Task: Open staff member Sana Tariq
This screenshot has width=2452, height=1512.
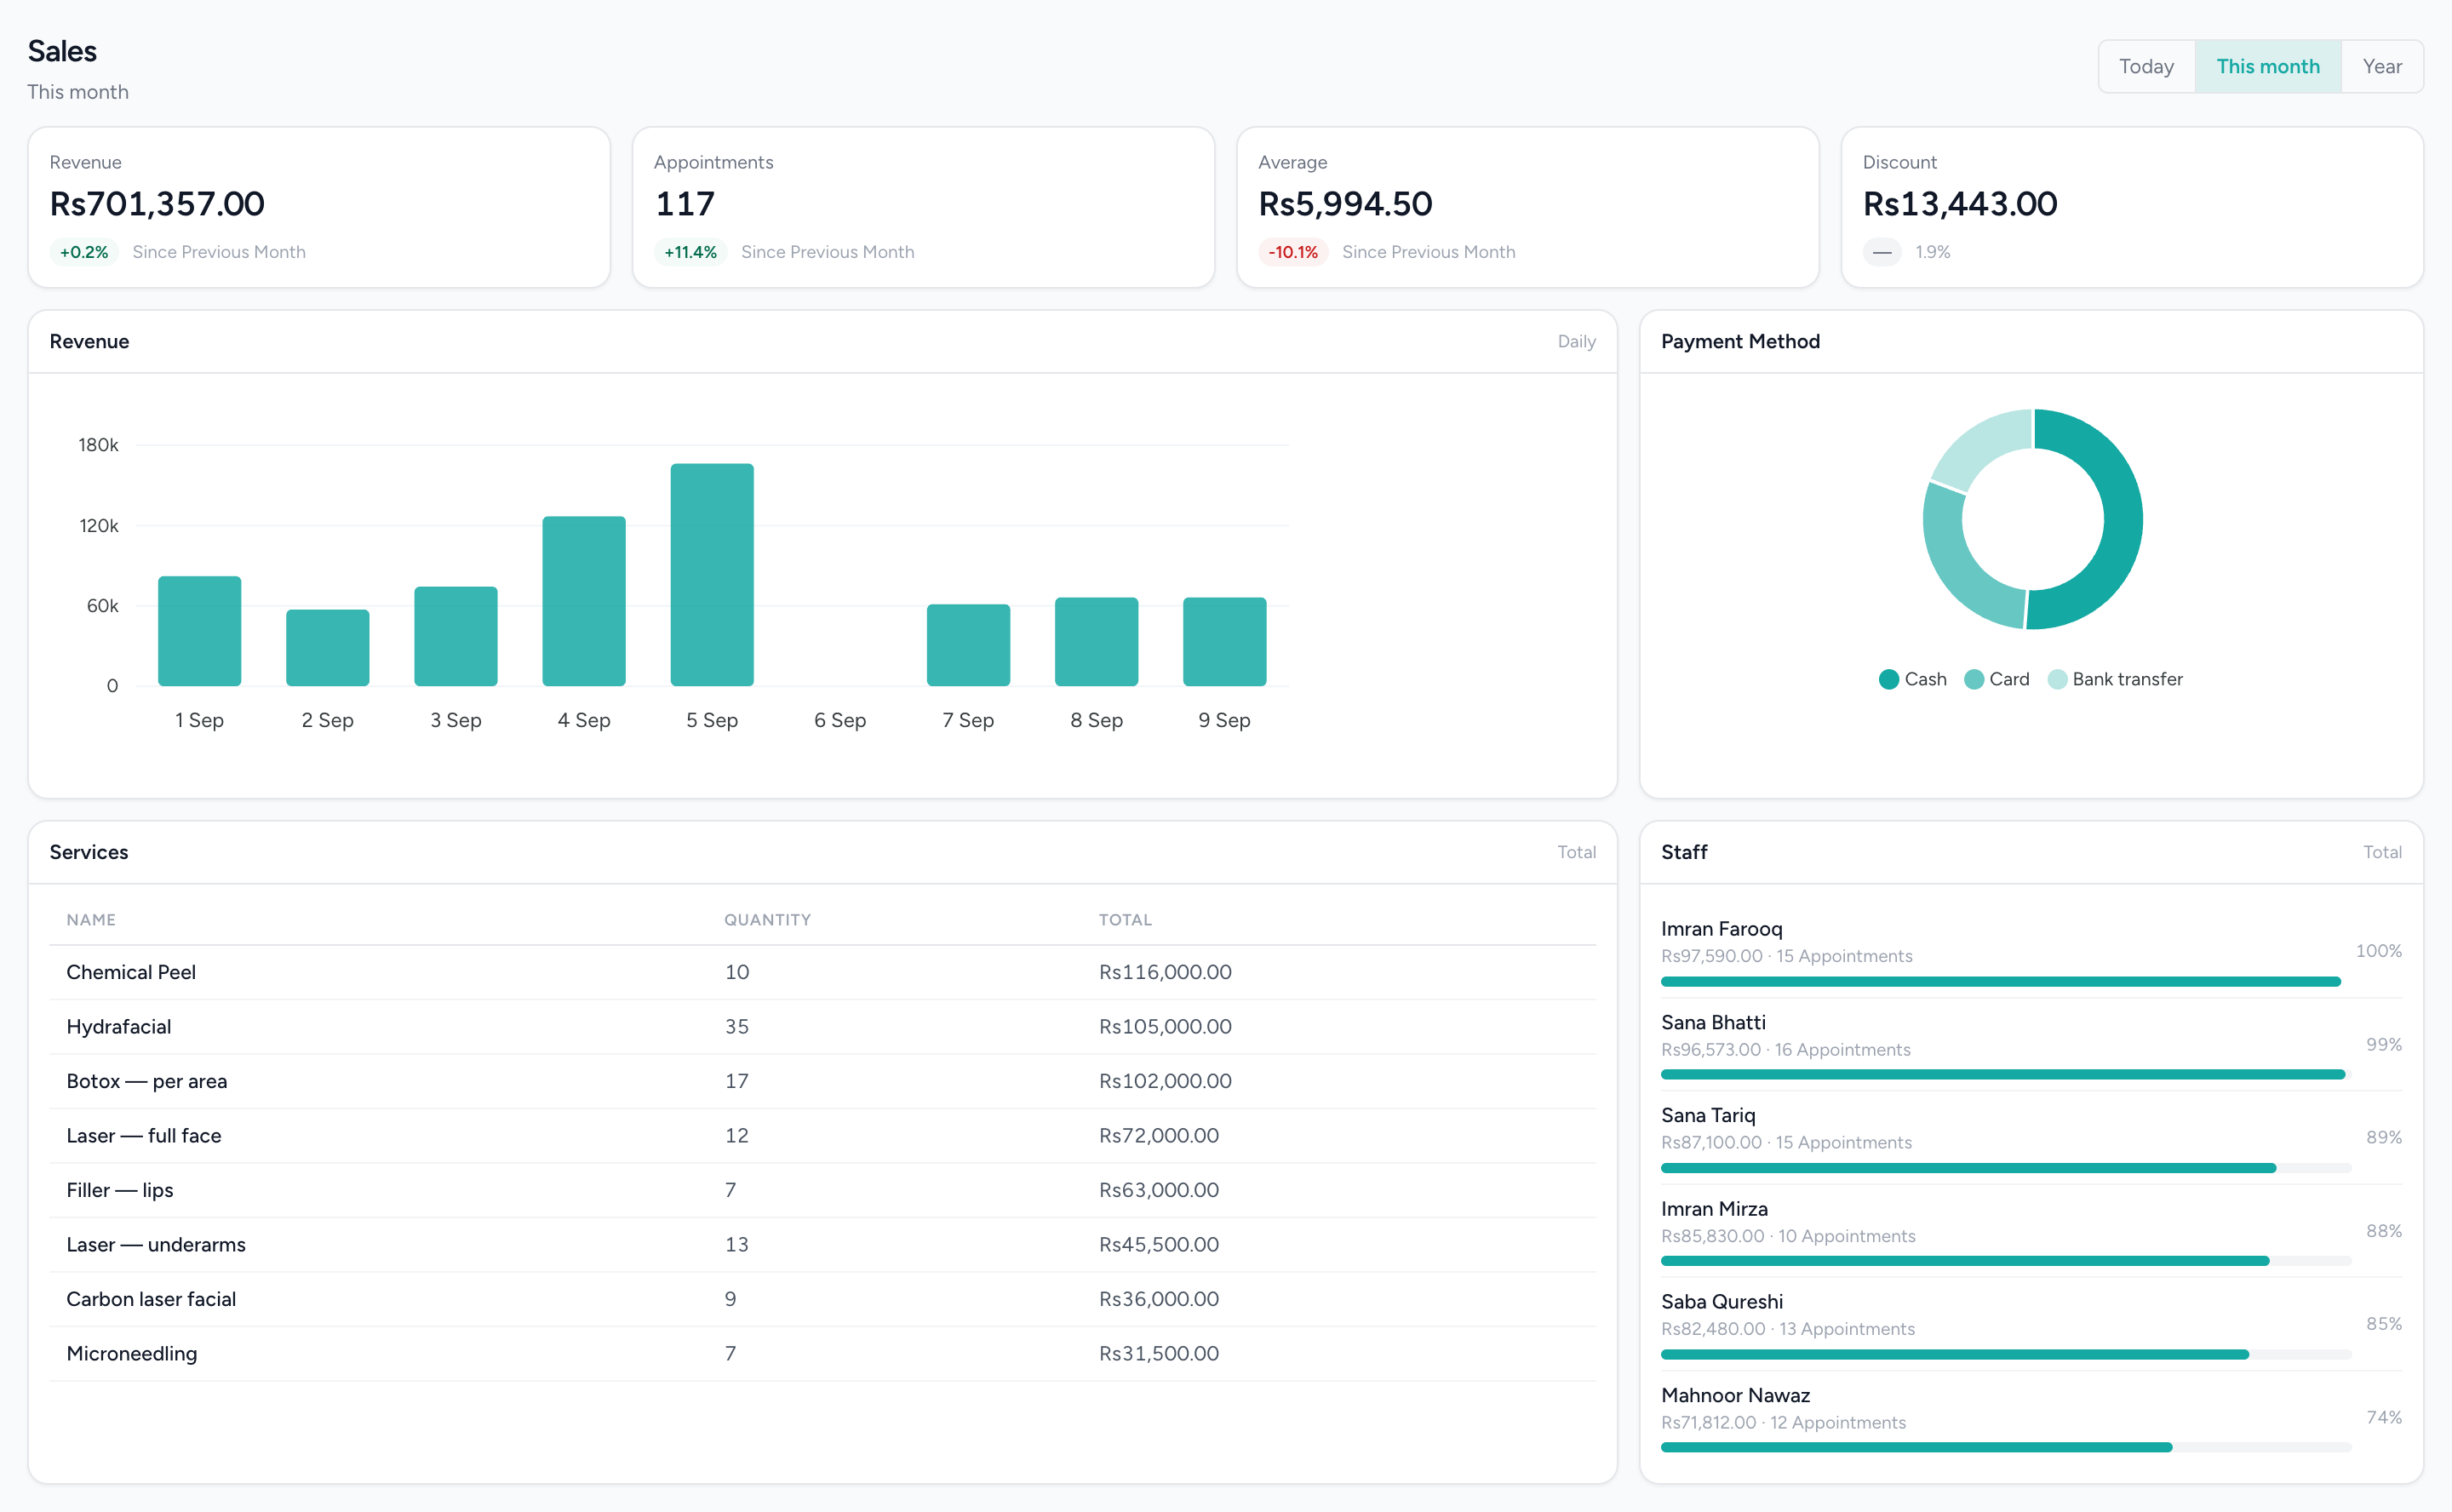Action: tap(1708, 1115)
